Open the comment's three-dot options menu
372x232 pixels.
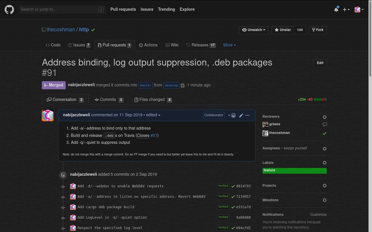(248, 115)
